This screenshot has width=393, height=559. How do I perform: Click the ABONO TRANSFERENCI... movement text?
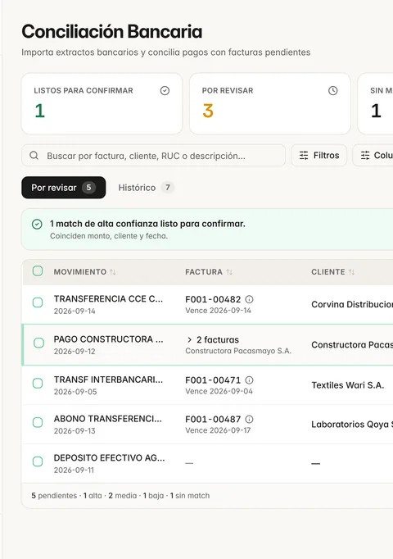[107, 419]
